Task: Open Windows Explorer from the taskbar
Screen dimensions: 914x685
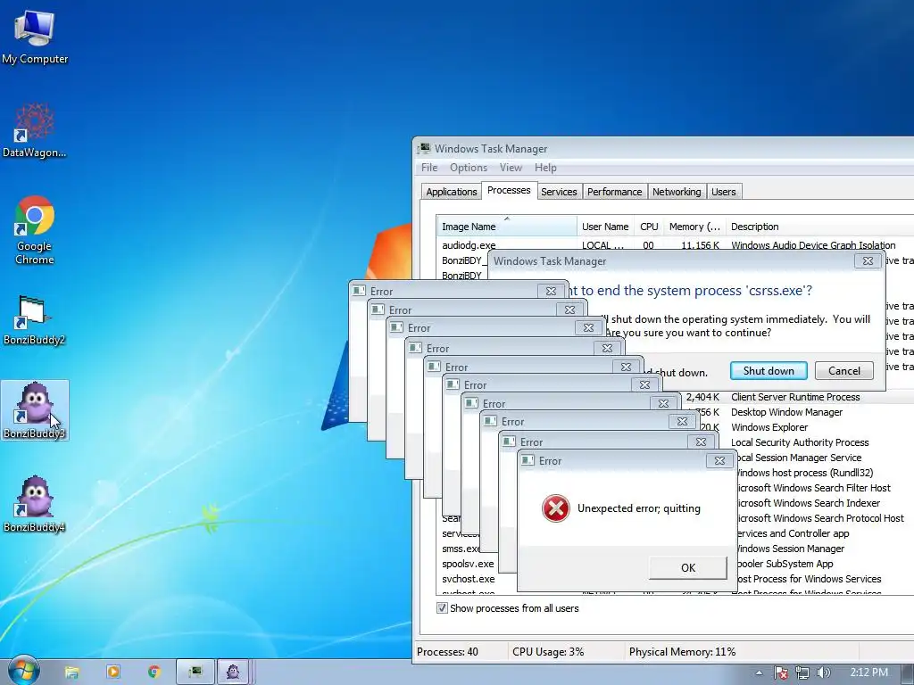Action: tap(71, 673)
